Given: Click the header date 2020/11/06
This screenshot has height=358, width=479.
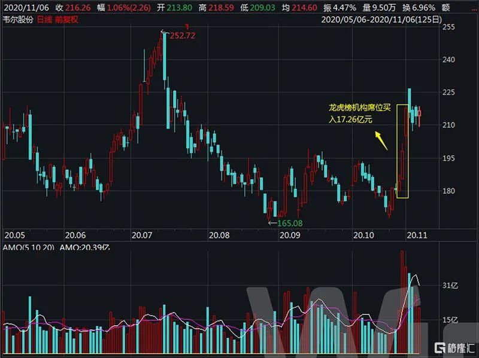Looking at the screenshot, I should click(26, 7).
